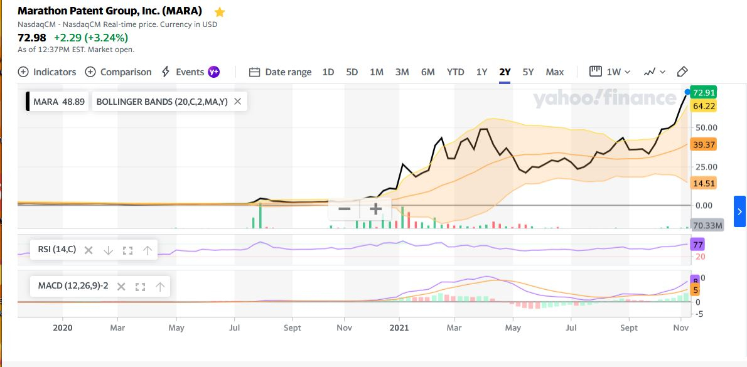Switch to the 5Y range tab
This screenshot has width=747, height=367.
click(528, 72)
